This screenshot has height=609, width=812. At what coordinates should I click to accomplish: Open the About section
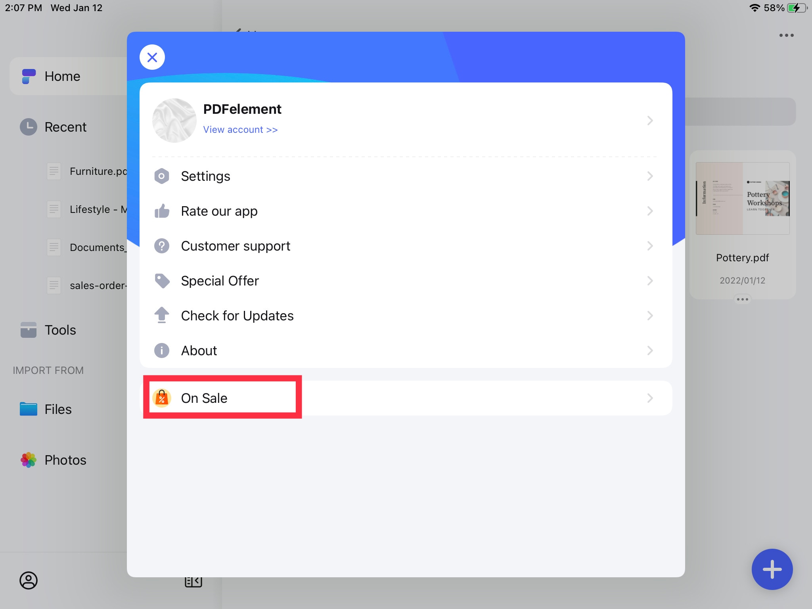tap(406, 350)
